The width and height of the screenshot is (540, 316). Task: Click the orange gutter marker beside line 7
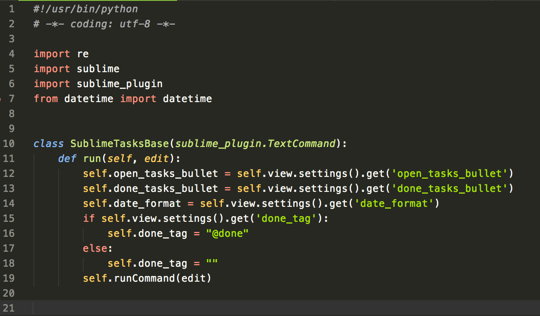tap(2, 99)
